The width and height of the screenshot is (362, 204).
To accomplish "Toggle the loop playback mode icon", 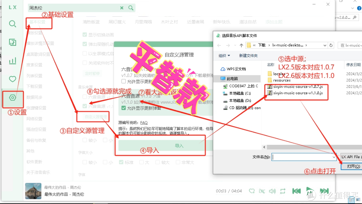I will (x=283, y=191).
